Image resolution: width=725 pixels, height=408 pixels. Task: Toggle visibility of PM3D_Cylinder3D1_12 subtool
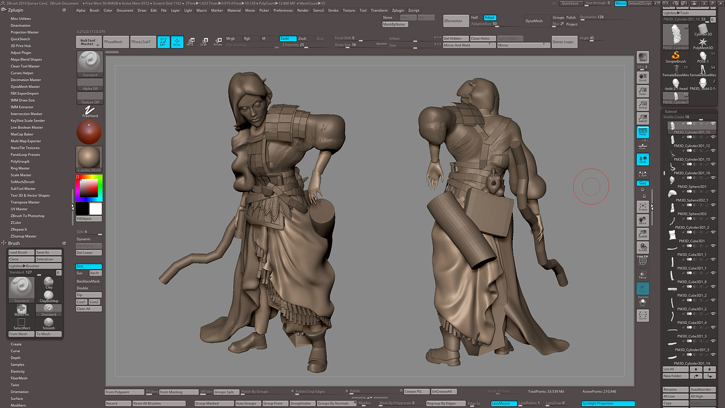tap(713, 138)
